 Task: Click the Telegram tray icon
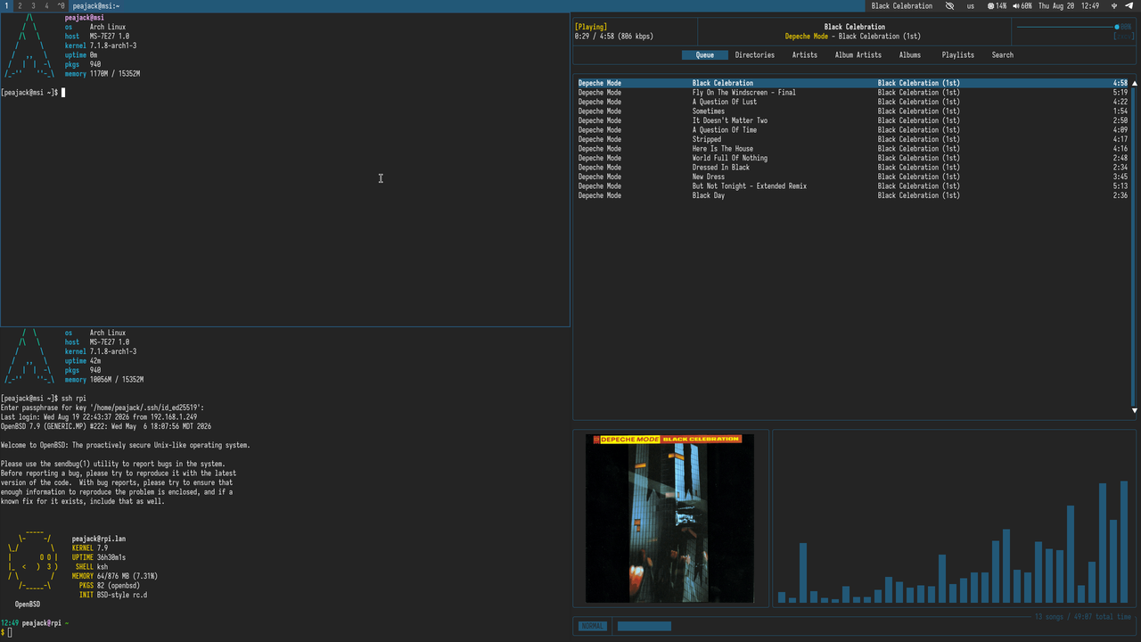(x=1130, y=6)
